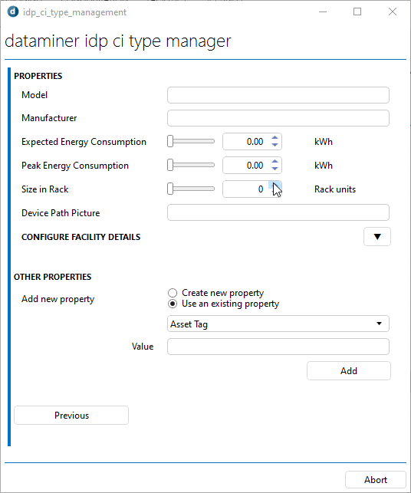Click the Size in Rack slider handle
This screenshot has width=411, height=493.
[x=170, y=189]
